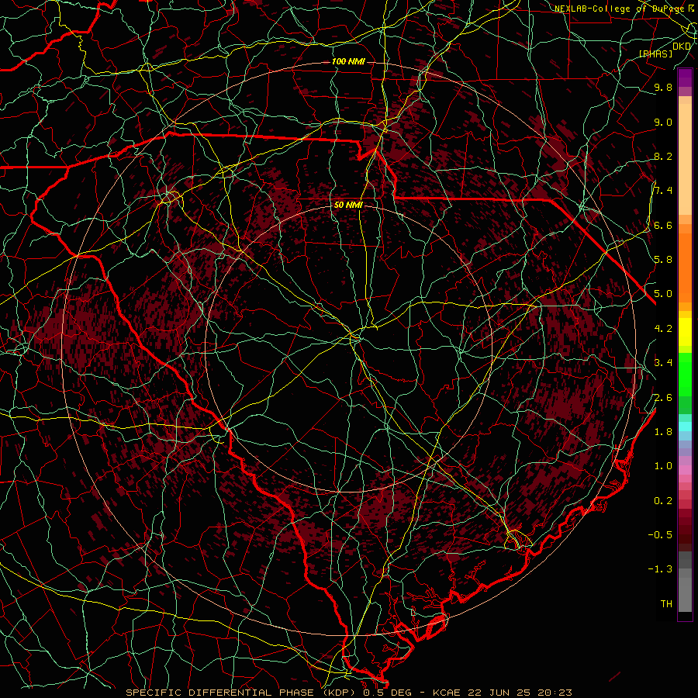Pick the purple color at legend top

tap(685, 78)
